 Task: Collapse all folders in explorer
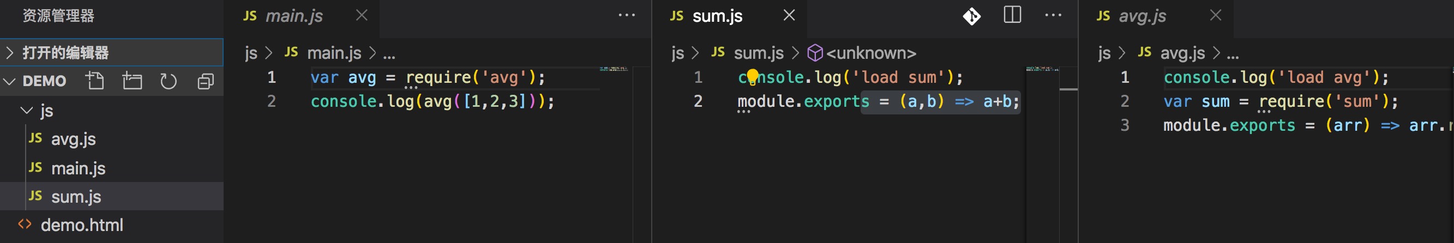point(206,81)
